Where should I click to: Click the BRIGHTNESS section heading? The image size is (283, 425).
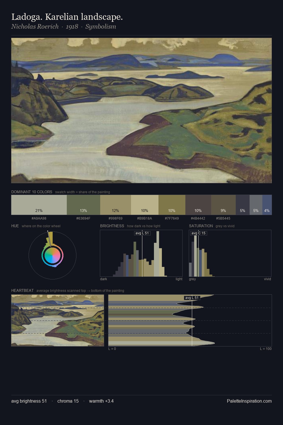coord(112,226)
